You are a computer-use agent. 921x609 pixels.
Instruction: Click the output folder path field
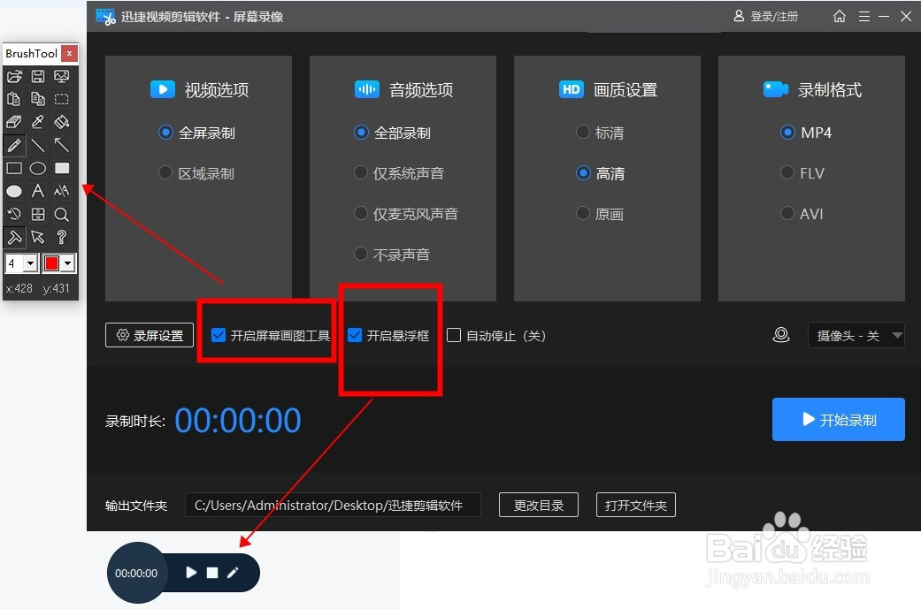tap(333, 506)
